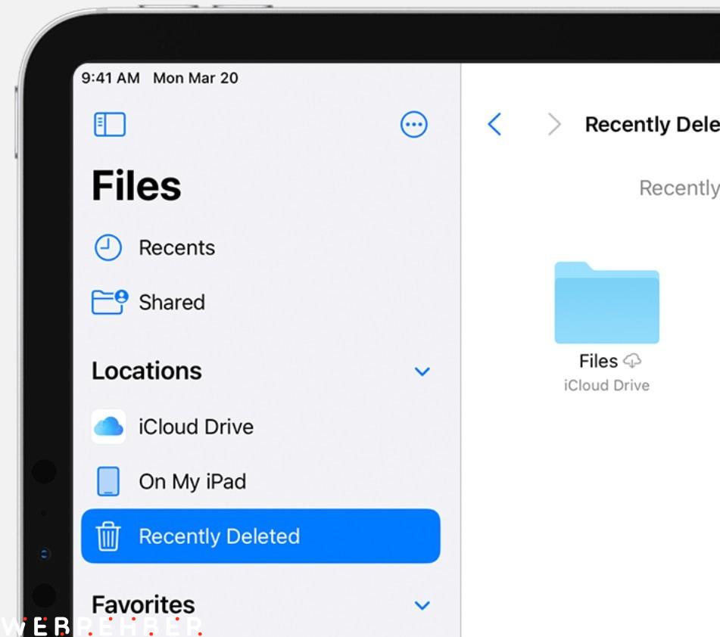Open Recents in the sidebar

pyautogui.click(x=260, y=247)
